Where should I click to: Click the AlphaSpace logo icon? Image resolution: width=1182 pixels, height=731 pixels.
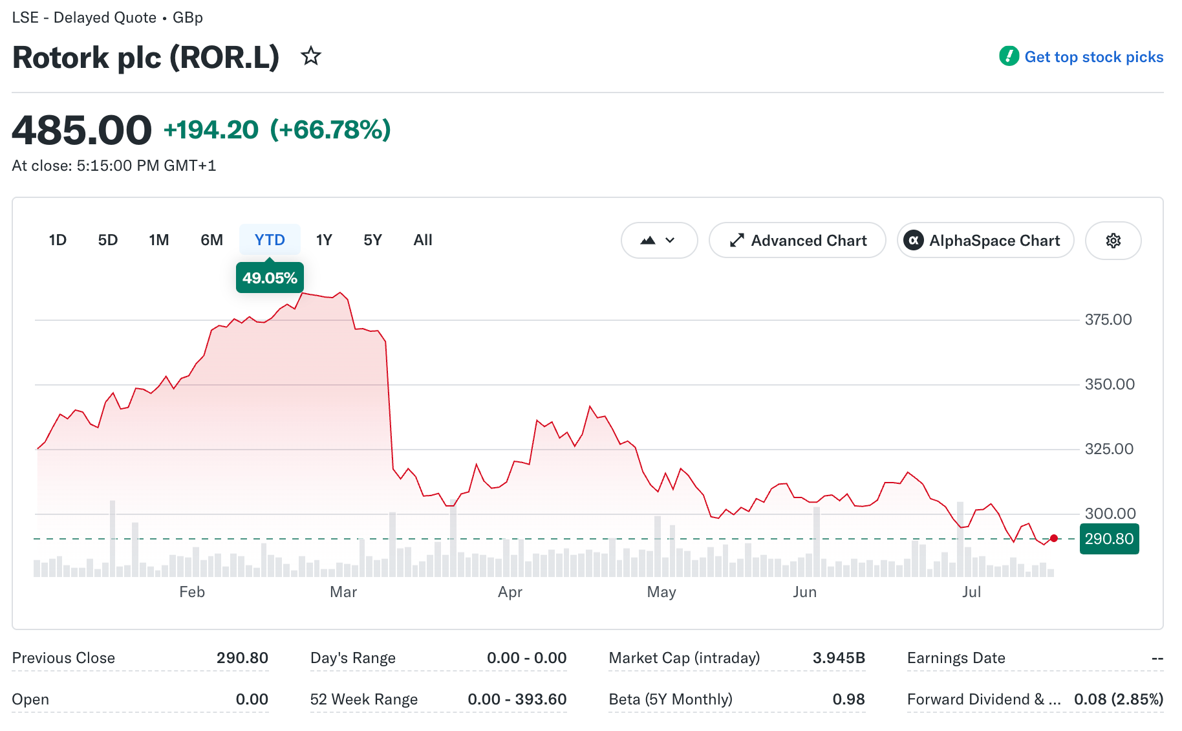[913, 241]
